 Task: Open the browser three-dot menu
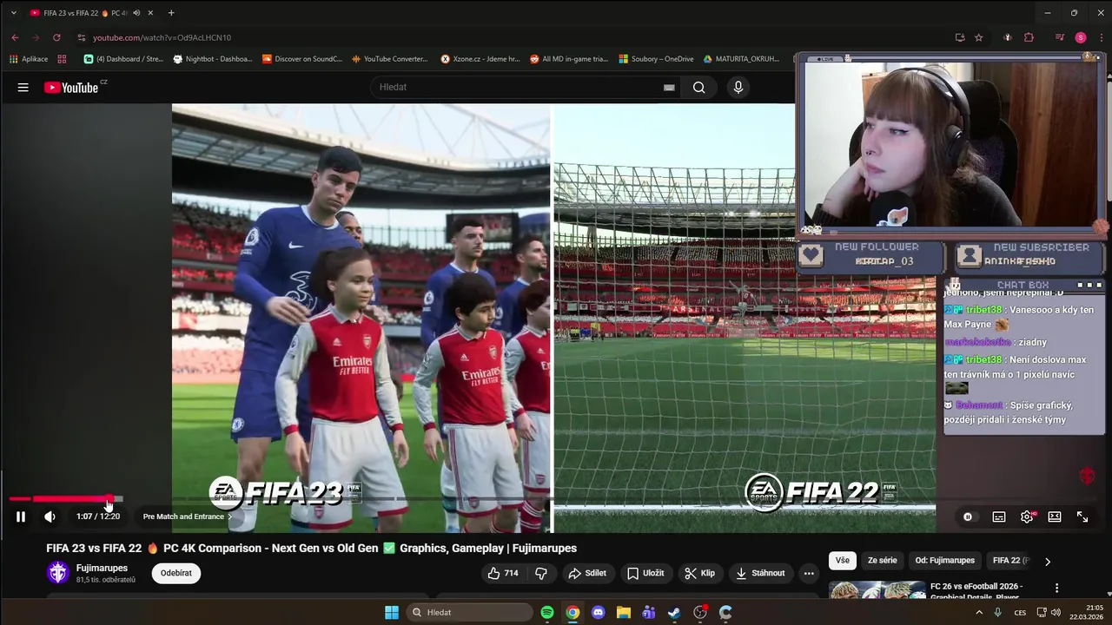tap(1102, 37)
